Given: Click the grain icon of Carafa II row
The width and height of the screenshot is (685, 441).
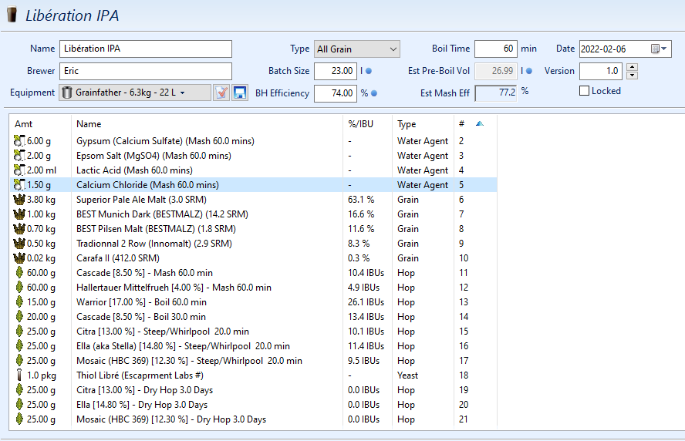Looking at the screenshot, I should tap(19, 258).
